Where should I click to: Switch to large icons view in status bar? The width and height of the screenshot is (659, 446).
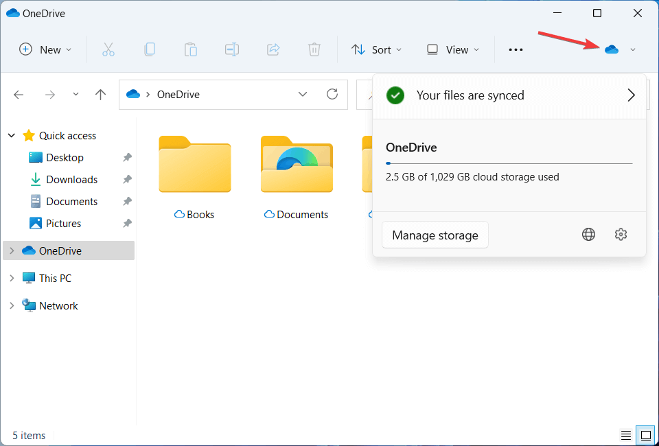[645, 435]
